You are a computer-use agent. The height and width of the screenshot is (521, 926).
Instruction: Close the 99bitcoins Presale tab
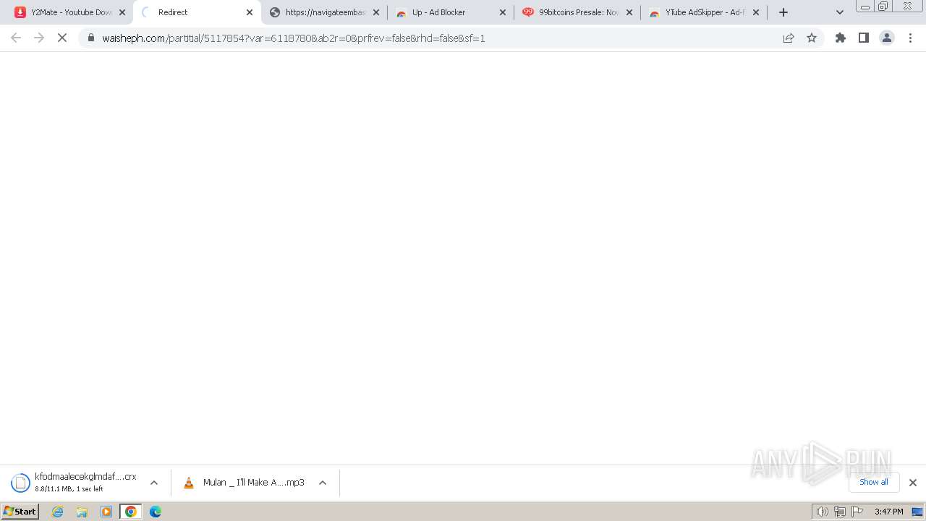(629, 12)
